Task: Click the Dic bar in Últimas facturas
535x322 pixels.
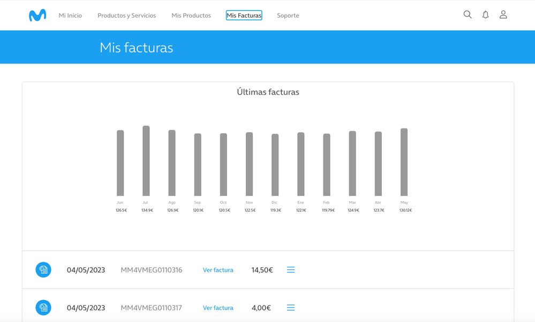Action: click(x=275, y=165)
